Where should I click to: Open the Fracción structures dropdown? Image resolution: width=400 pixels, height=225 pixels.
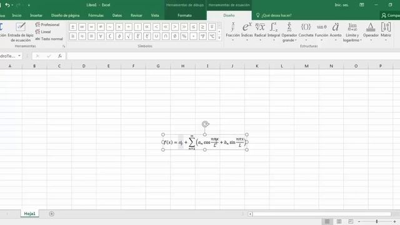(232, 32)
